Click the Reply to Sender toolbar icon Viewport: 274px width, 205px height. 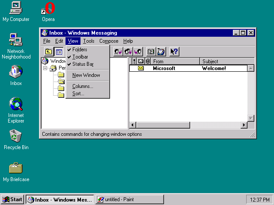(118, 52)
